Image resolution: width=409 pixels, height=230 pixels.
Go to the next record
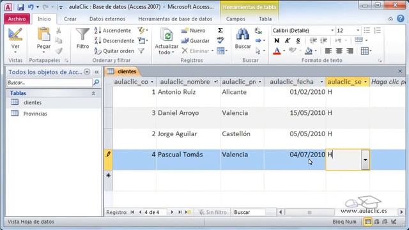[x=172, y=212]
